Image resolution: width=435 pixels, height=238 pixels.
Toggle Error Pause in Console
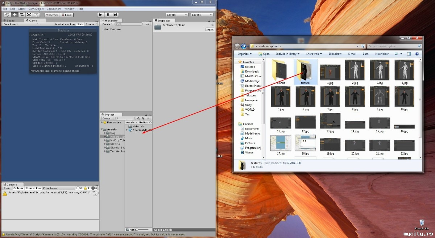(x=50, y=188)
